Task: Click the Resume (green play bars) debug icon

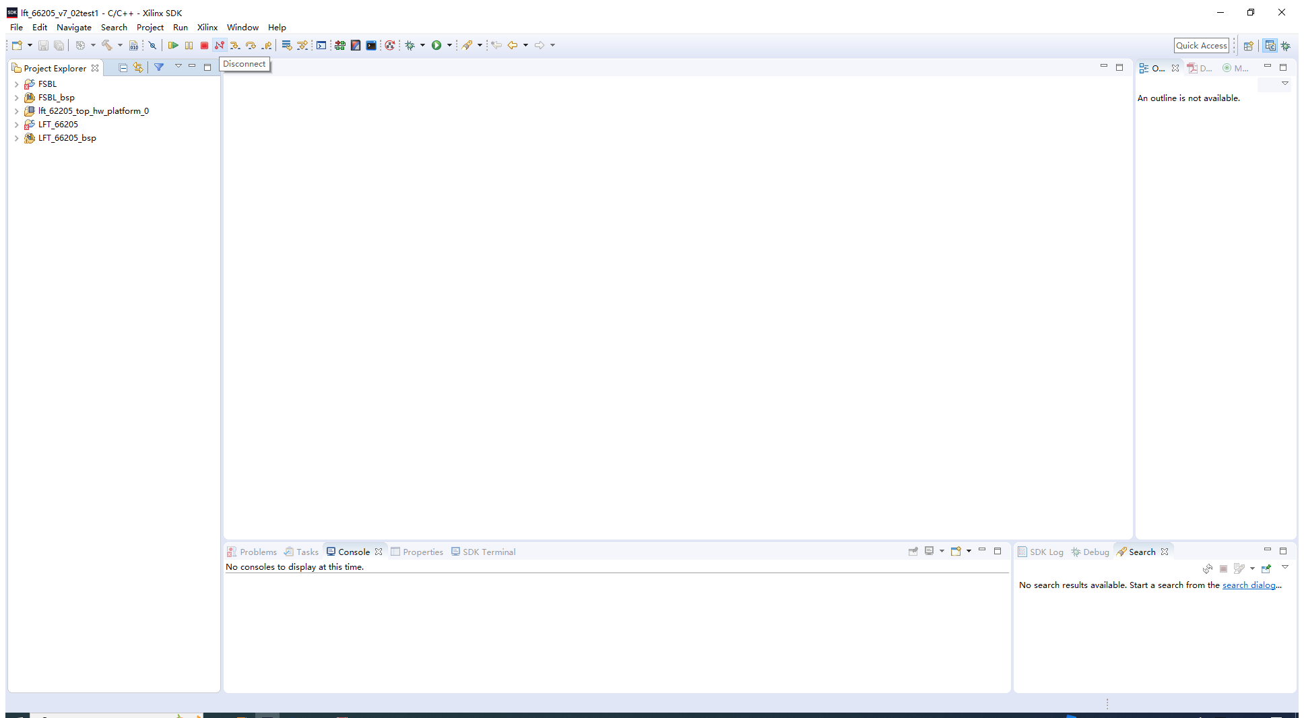Action: click(173, 45)
